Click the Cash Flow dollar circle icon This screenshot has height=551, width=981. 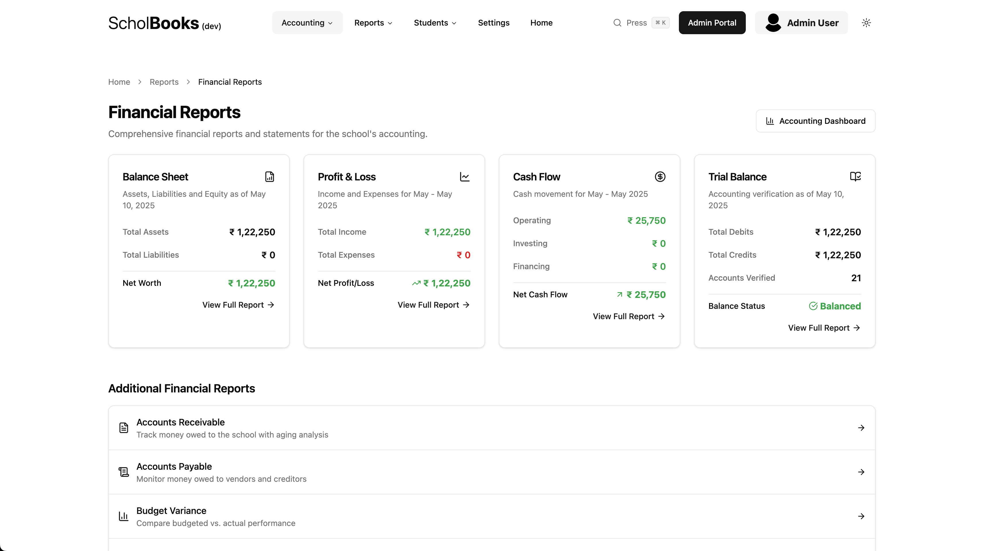pos(660,176)
